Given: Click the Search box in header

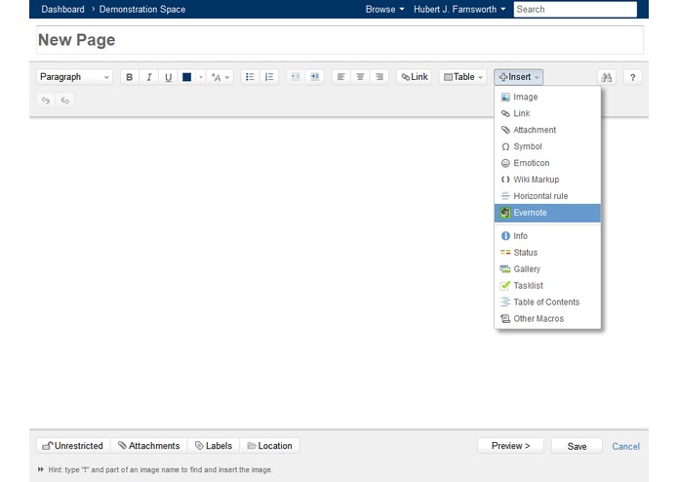Looking at the screenshot, I should pos(576,9).
